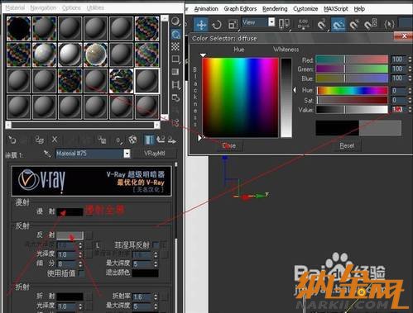Click the Green value spinner arrows

(x=410, y=69)
